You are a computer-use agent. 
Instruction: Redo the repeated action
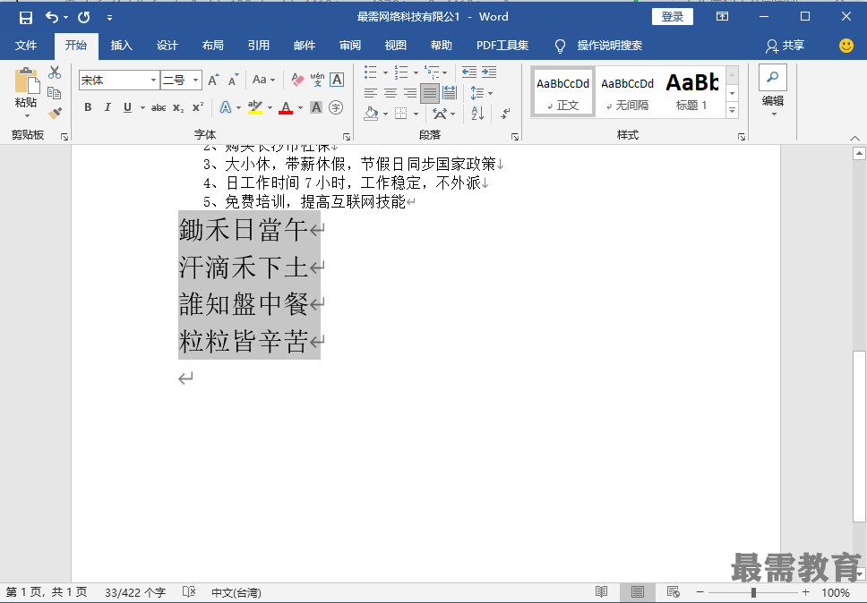84,17
